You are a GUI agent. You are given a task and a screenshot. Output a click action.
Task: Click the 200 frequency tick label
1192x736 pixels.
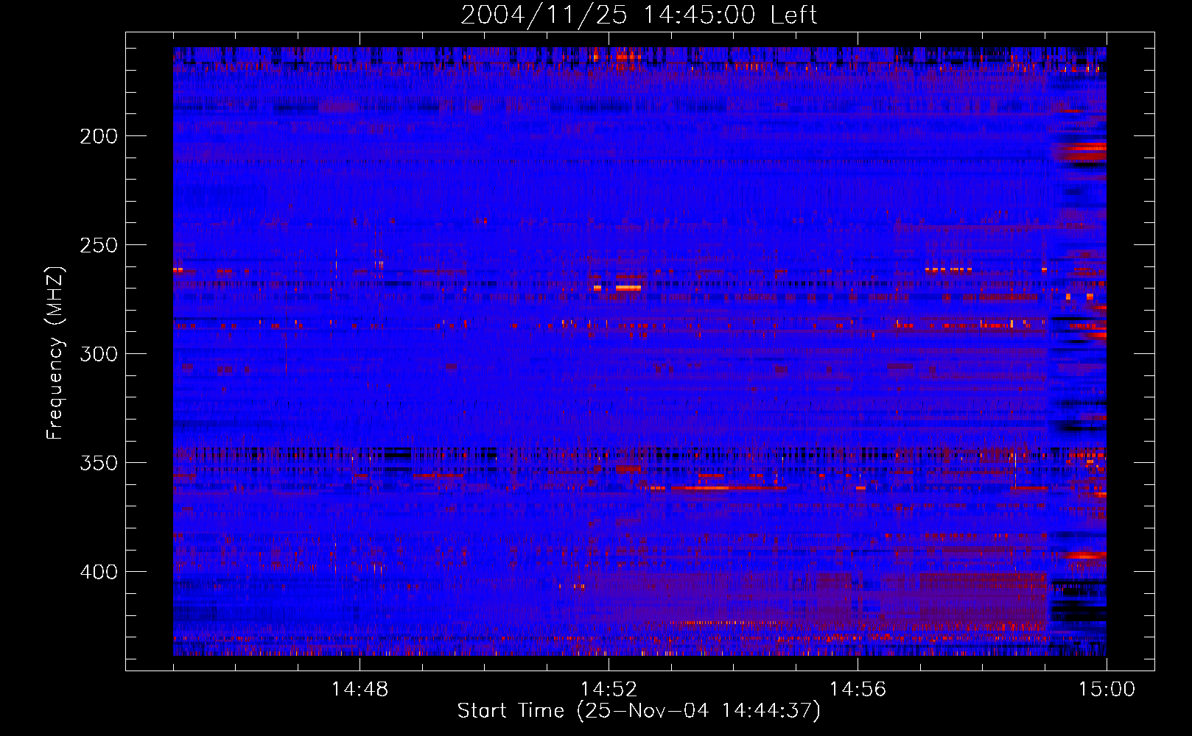(x=98, y=136)
